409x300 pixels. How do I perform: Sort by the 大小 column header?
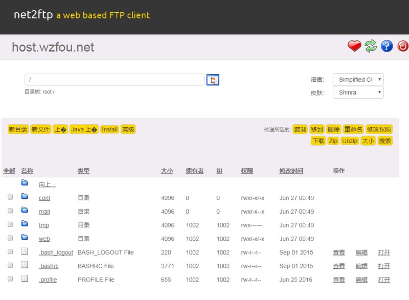[x=167, y=171]
